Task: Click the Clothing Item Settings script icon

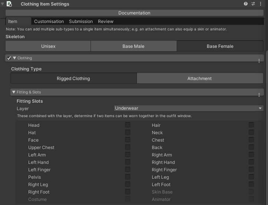Action: click(x=9, y=4)
